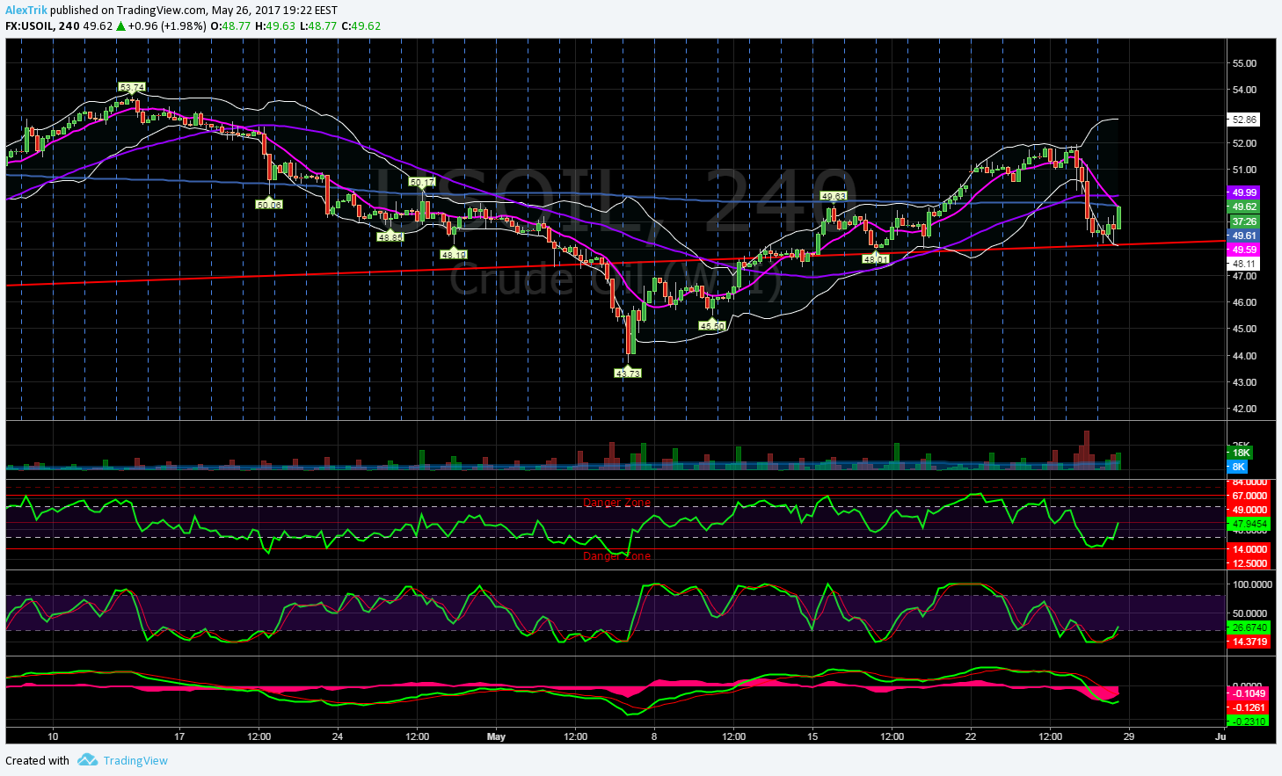Select the 53.74 high price marker
The image size is (1282, 776).
[x=132, y=87]
